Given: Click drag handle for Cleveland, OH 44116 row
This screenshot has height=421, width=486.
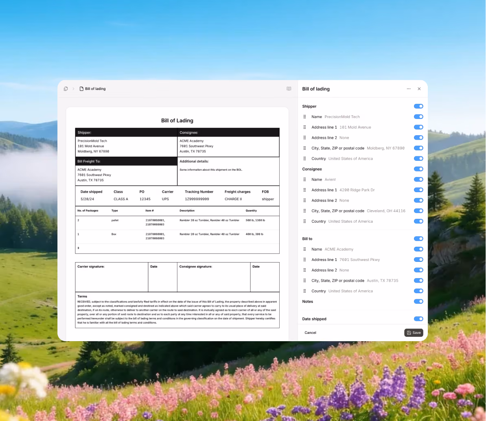Looking at the screenshot, I should 305,211.
